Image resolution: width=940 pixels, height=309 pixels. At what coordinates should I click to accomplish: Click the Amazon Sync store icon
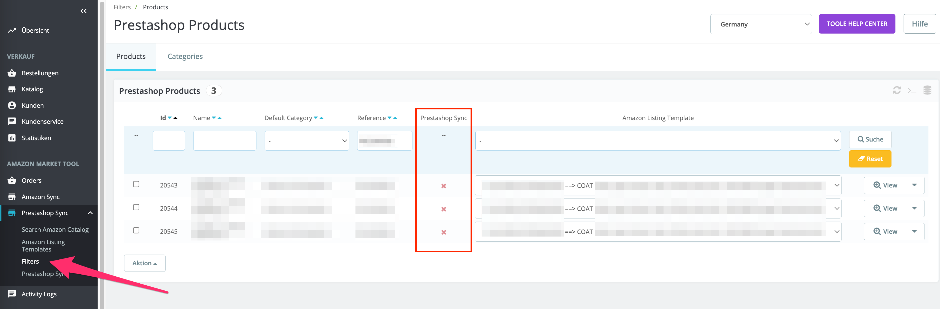[12, 197]
